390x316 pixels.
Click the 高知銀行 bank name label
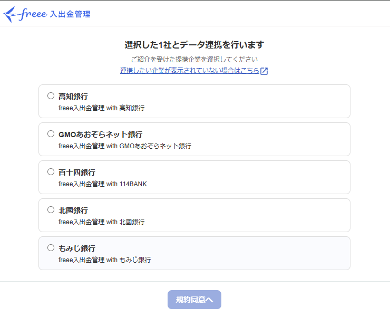tap(73, 97)
